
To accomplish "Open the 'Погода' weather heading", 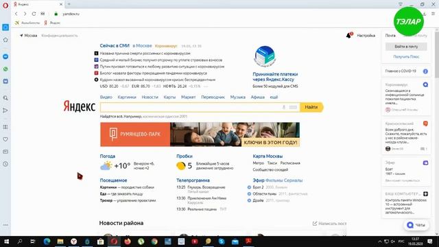I will [108, 156].
